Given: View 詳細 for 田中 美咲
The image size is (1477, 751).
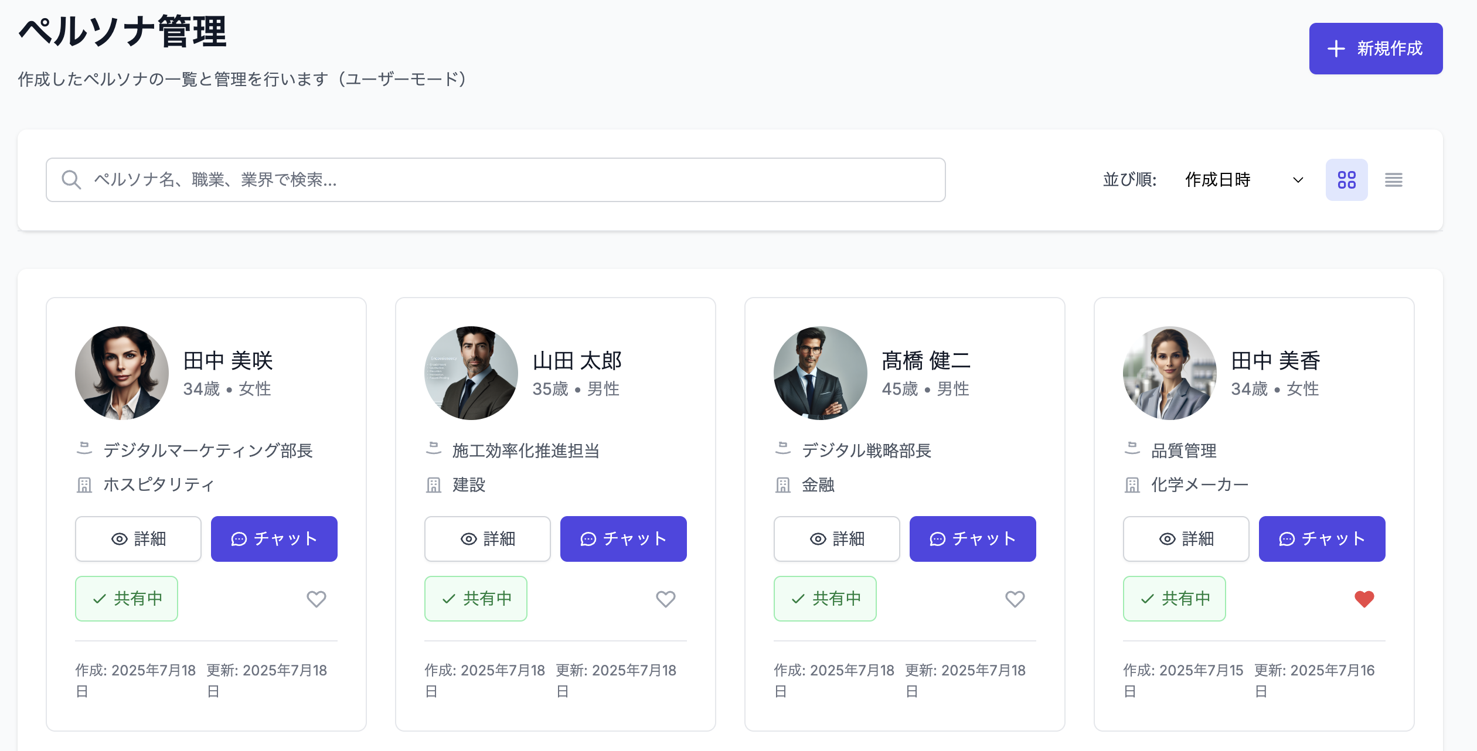Looking at the screenshot, I should 138,539.
